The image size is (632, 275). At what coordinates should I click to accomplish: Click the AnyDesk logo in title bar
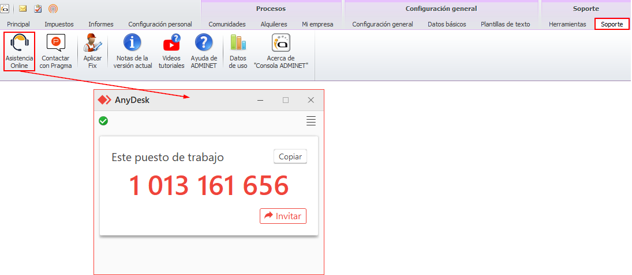click(104, 100)
